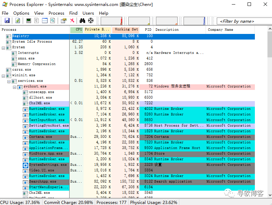
Task: Click the Save toolbar icon
Action: click(7, 21)
